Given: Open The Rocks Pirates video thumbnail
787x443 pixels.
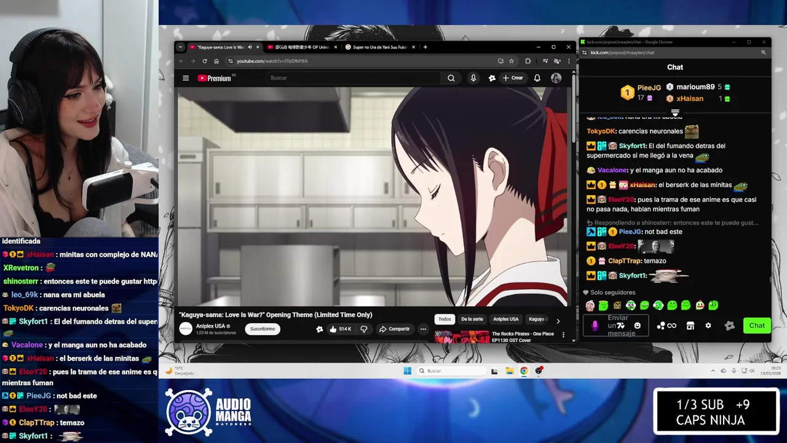Looking at the screenshot, I should click(461, 337).
